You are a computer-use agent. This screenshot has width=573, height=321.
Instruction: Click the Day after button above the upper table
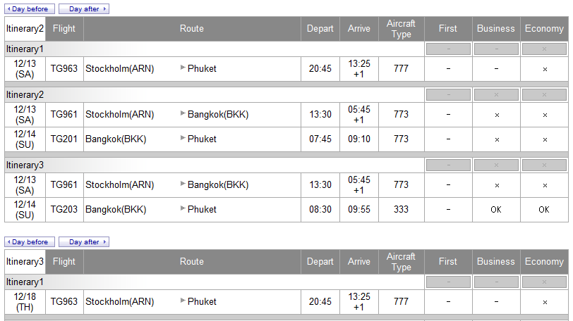click(84, 9)
